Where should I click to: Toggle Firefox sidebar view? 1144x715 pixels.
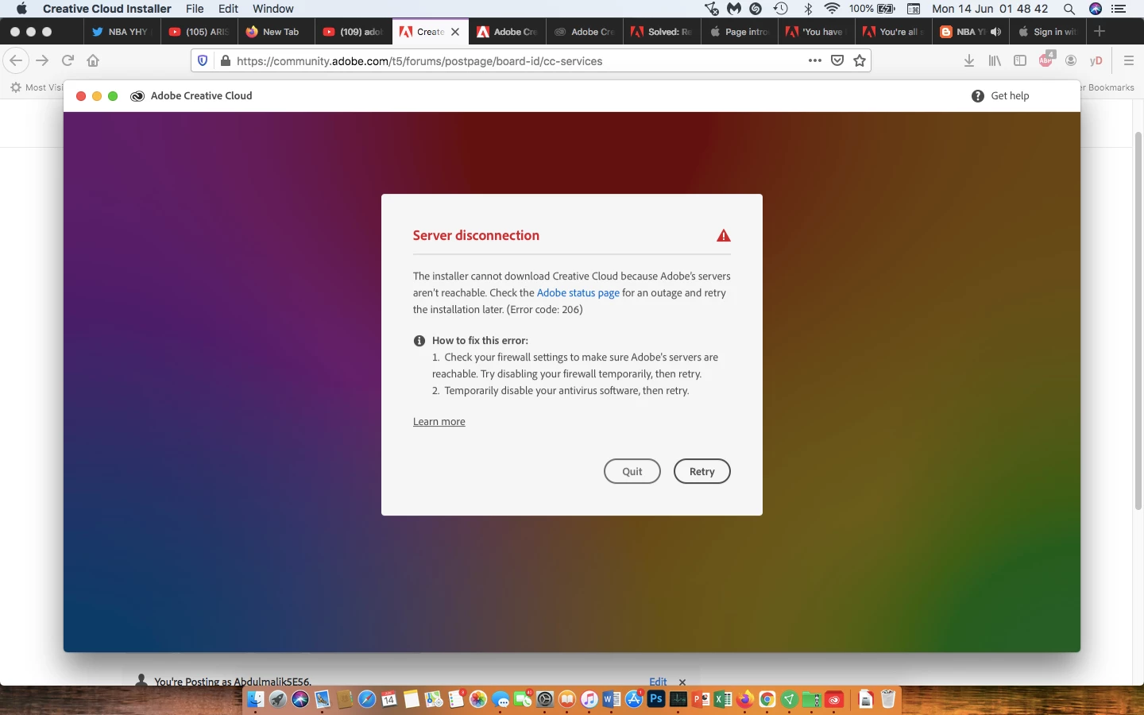point(1020,60)
